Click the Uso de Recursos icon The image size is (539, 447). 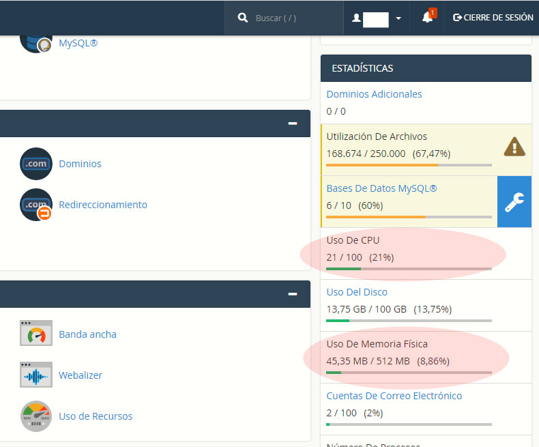pos(36,416)
